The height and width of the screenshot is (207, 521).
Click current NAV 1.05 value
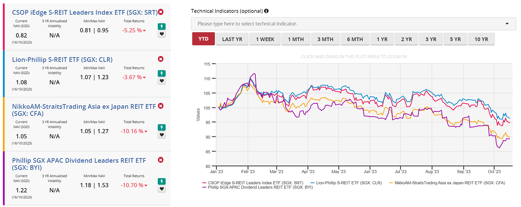pyautogui.click(x=21, y=136)
